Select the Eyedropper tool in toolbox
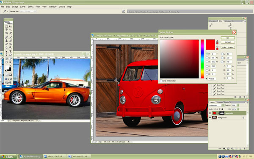The image size is (254, 159). click(10, 59)
